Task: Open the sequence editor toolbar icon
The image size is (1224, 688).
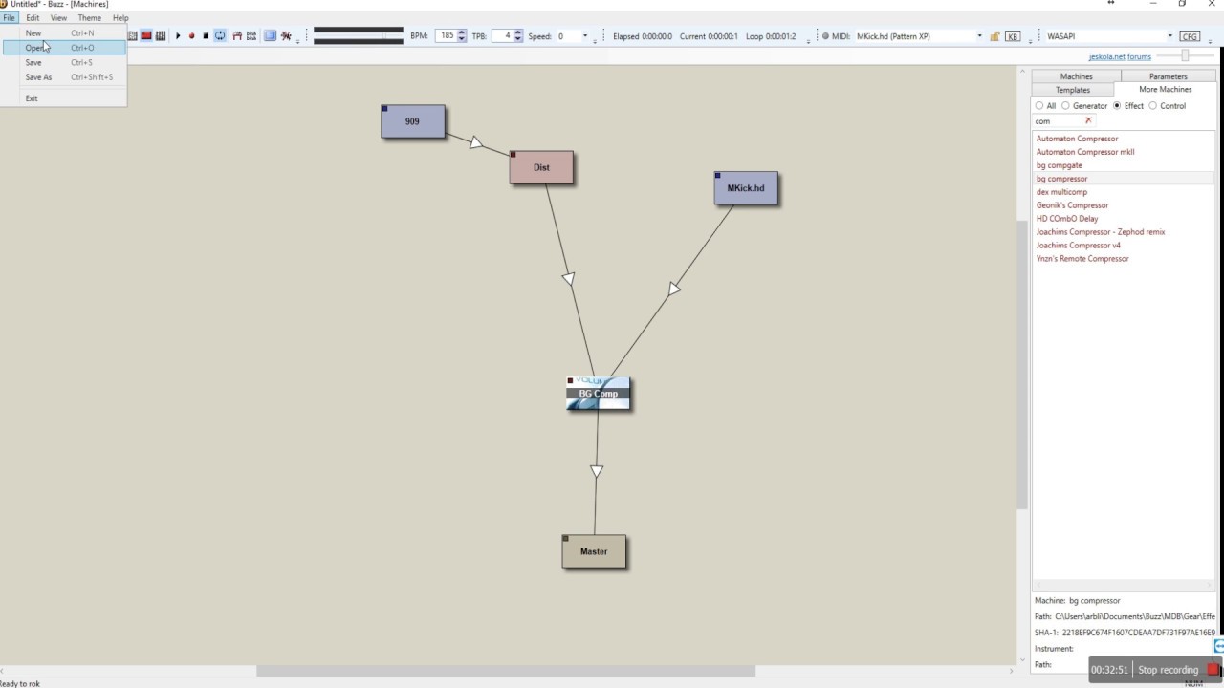Action: (x=161, y=36)
